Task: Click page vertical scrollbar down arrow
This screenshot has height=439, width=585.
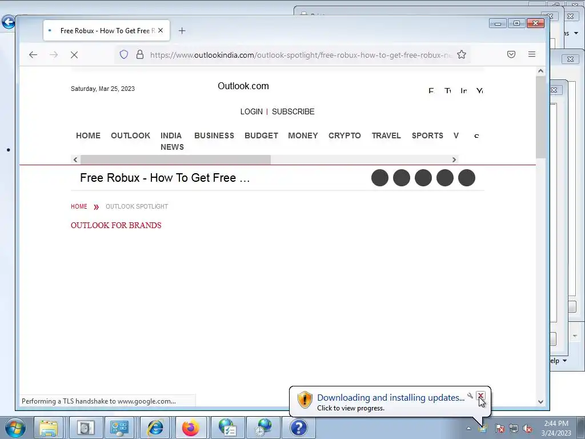Action: click(540, 402)
